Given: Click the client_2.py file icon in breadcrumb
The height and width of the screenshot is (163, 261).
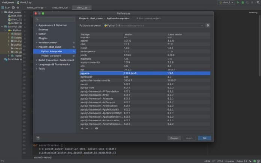Looking at the screenshot, I should (18, 3).
